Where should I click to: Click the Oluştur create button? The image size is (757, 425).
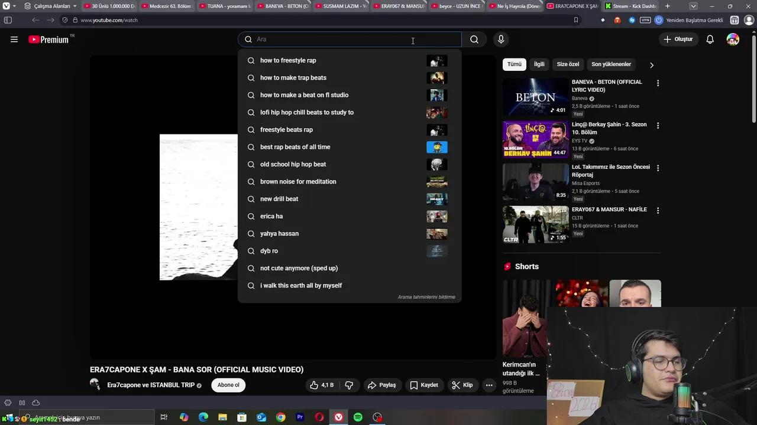pyautogui.click(x=678, y=40)
